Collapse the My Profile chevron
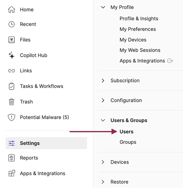The height and width of the screenshot is (188, 183). pos(103,7)
